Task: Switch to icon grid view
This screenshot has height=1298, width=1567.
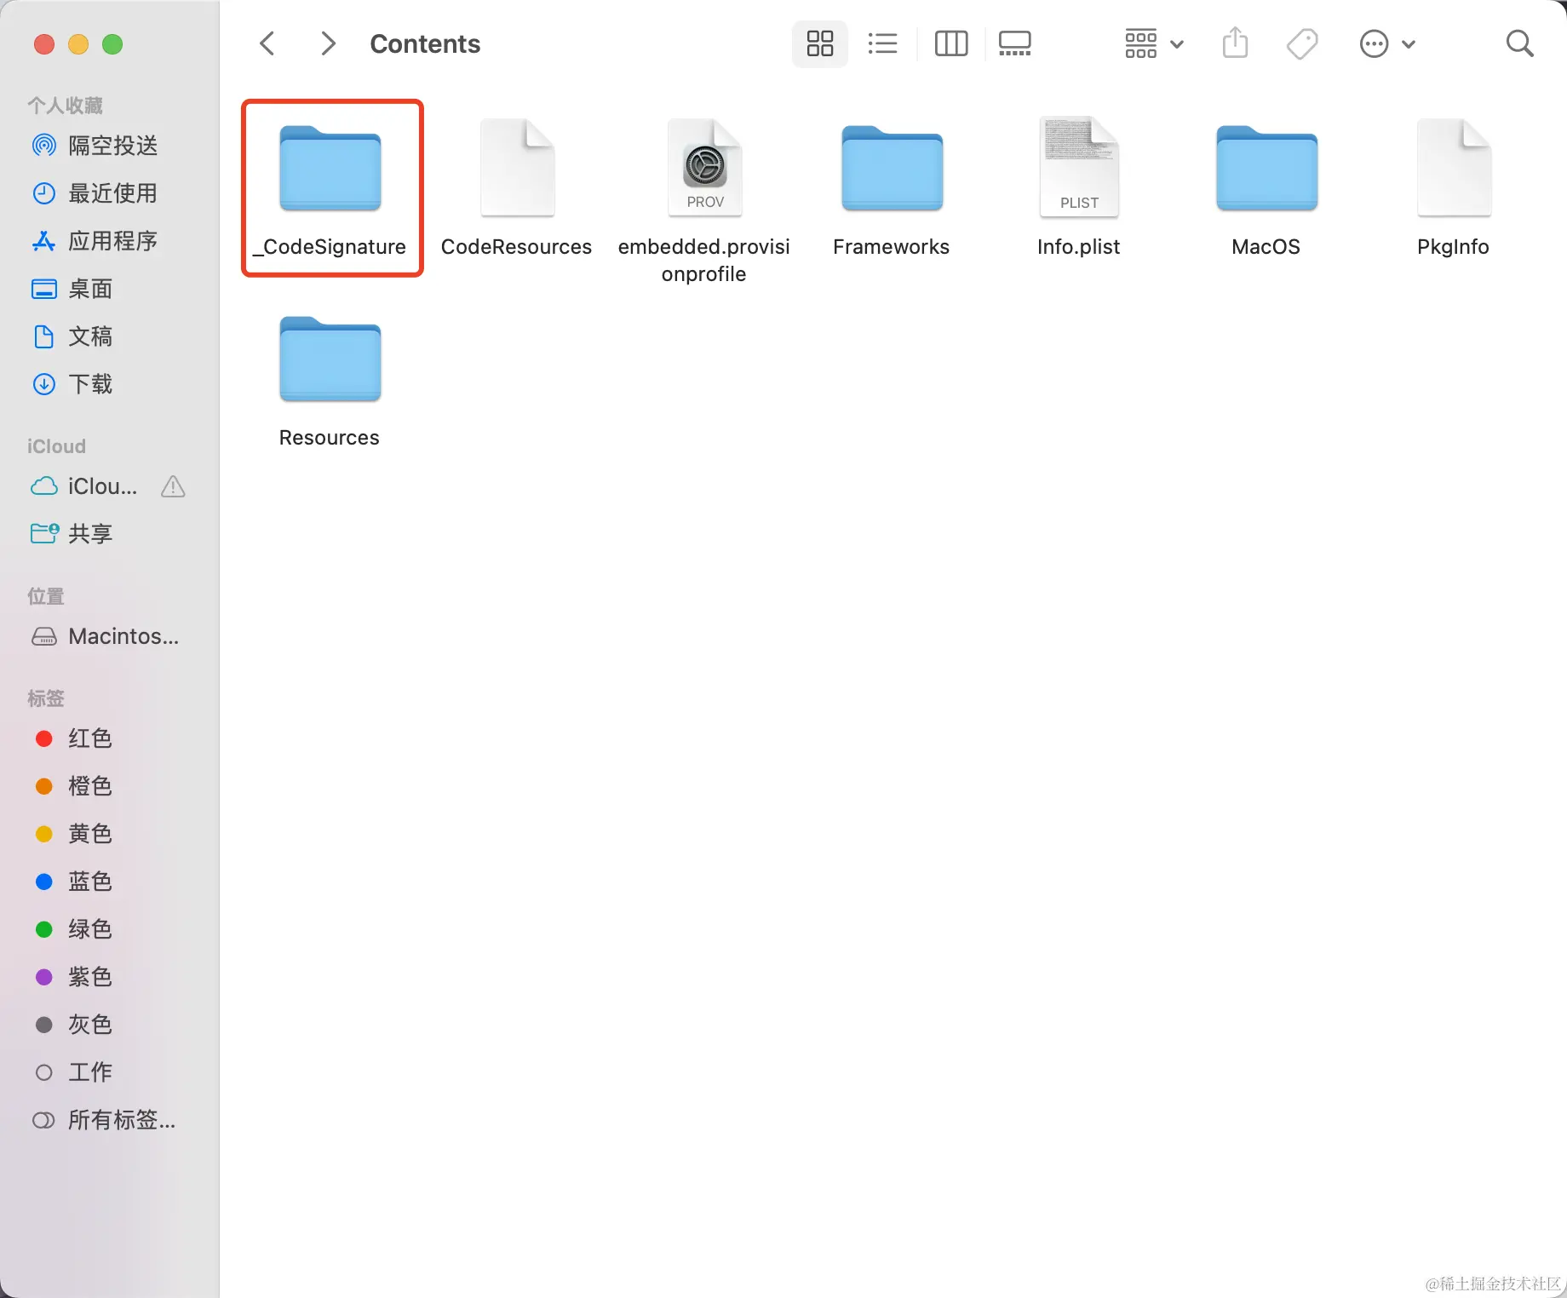Action: coord(819,43)
